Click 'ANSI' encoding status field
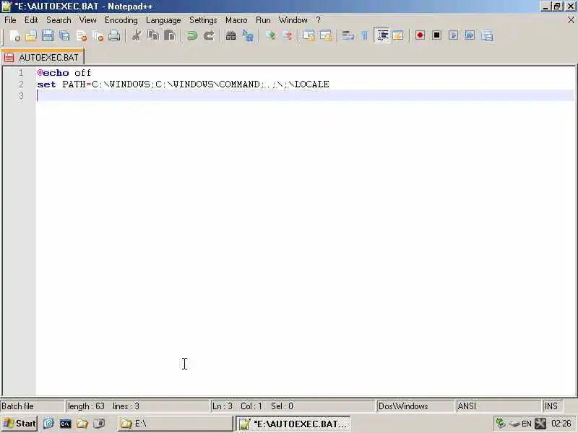Viewport: 578px width, 433px height. pyautogui.click(x=467, y=406)
